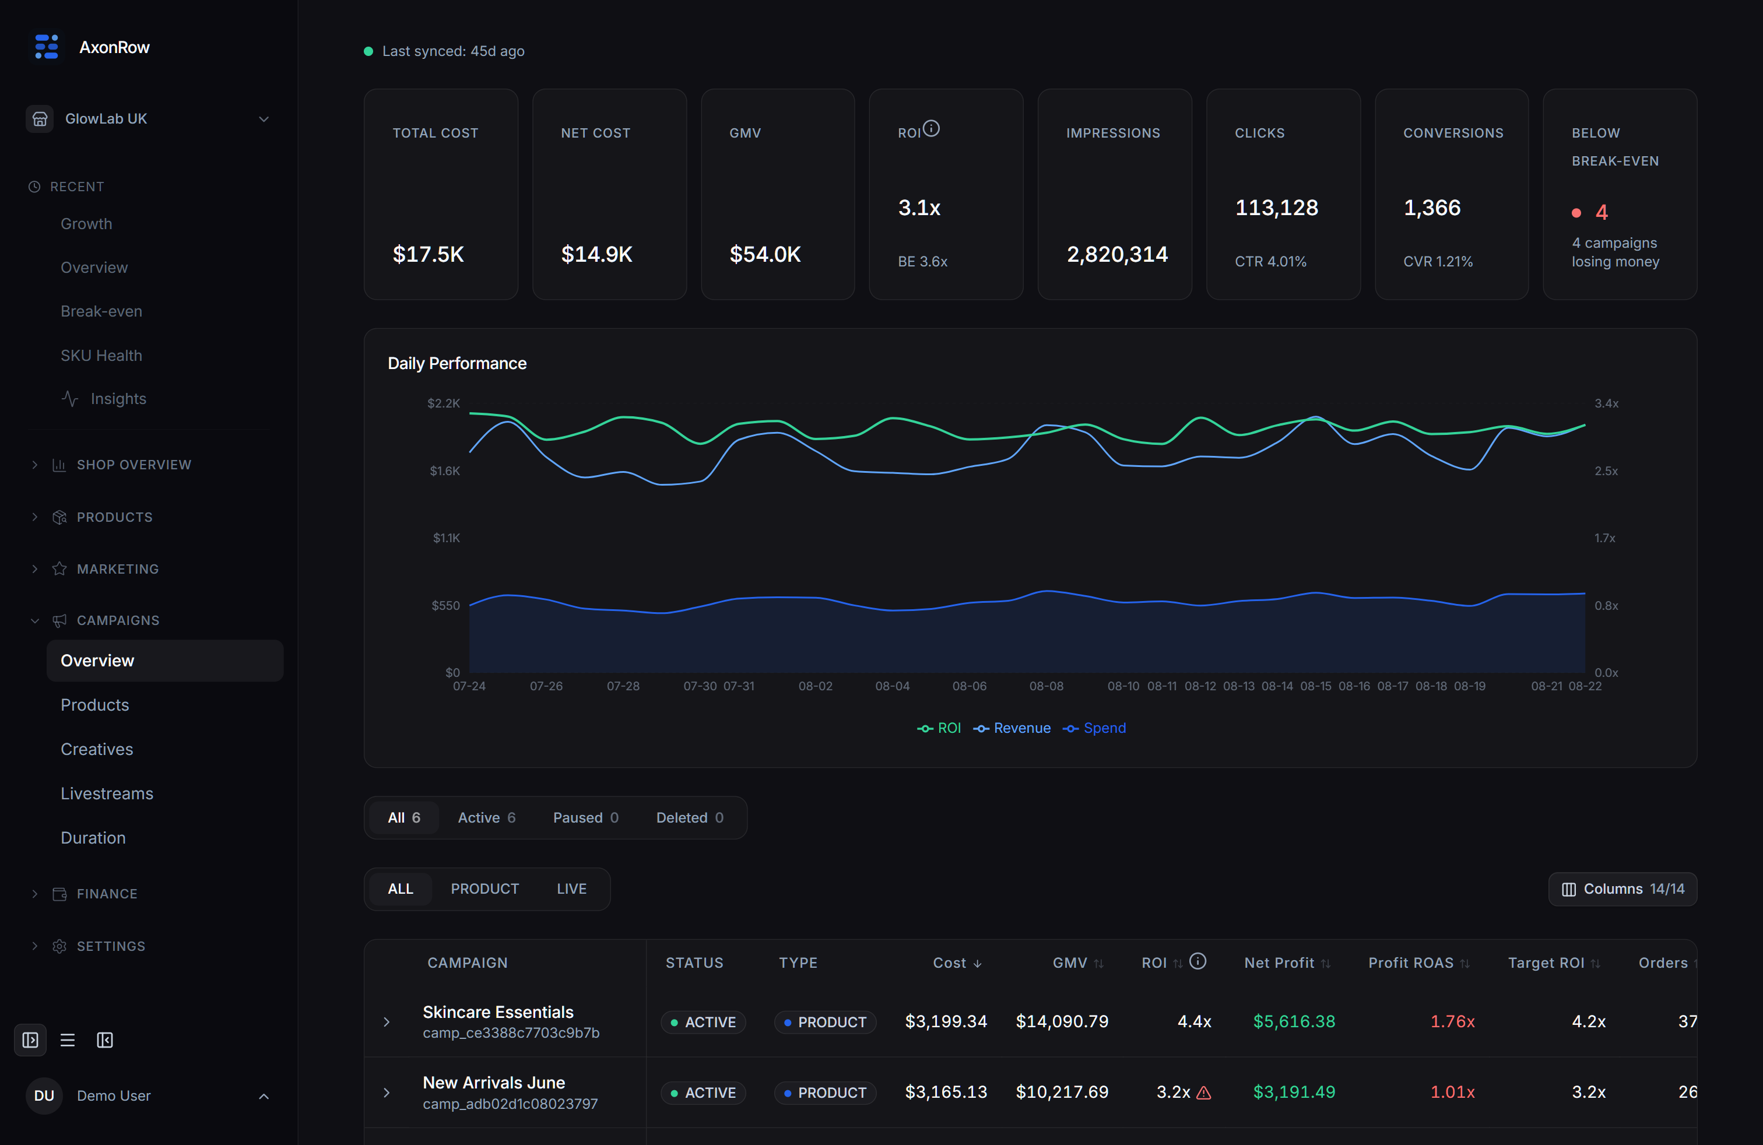Open SKU Health in the Recent list
The width and height of the screenshot is (1763, 1145).
point(101,356)
